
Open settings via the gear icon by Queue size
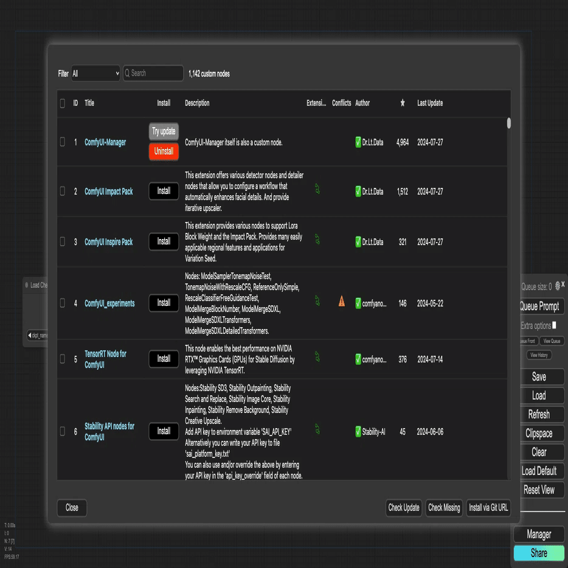tap(558, 286)
